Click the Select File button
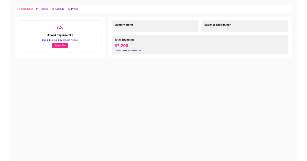Image resolution: width=307 pixels, height=161 pixels. [x=60, y=45]
